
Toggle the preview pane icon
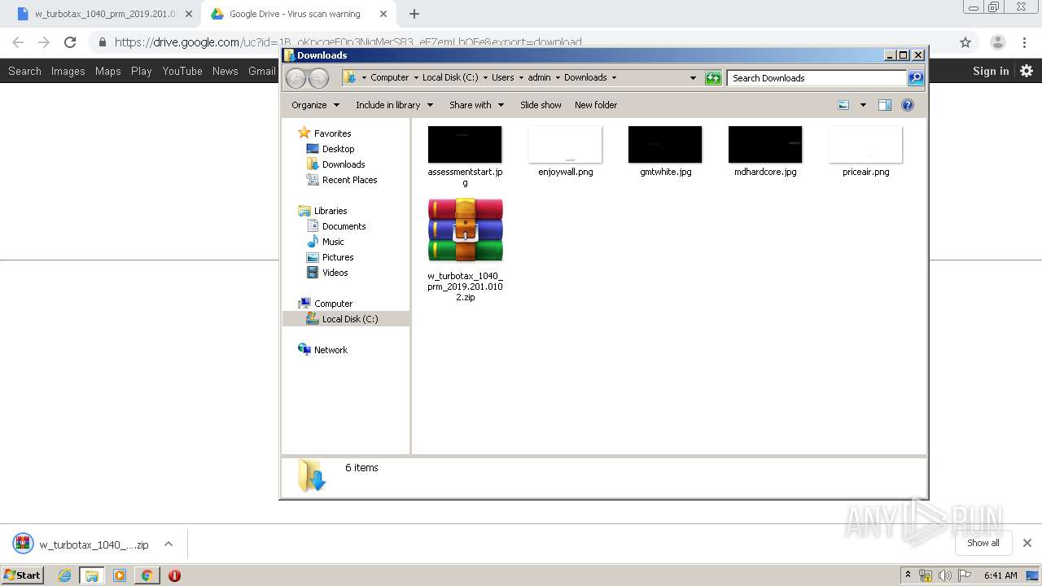point(885,105)
